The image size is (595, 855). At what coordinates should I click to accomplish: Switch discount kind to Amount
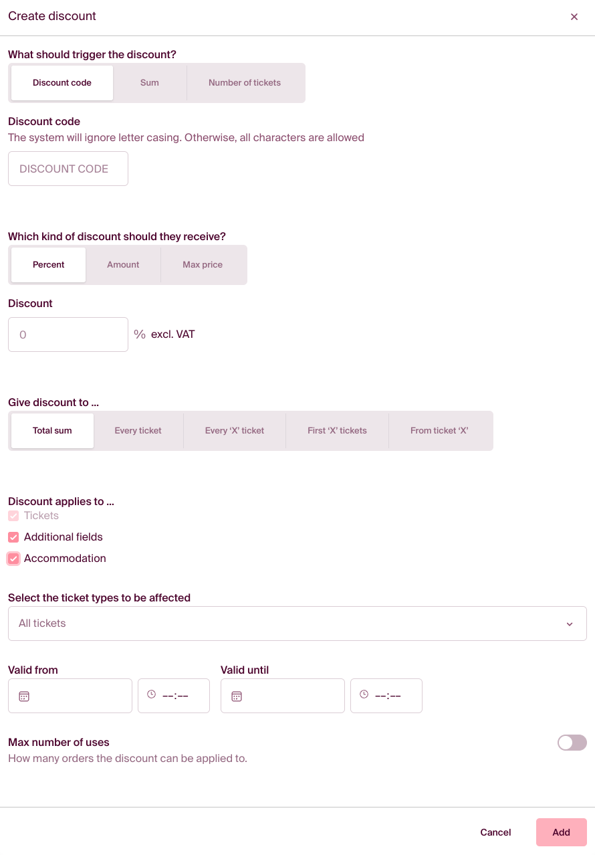tap(123, 265)
